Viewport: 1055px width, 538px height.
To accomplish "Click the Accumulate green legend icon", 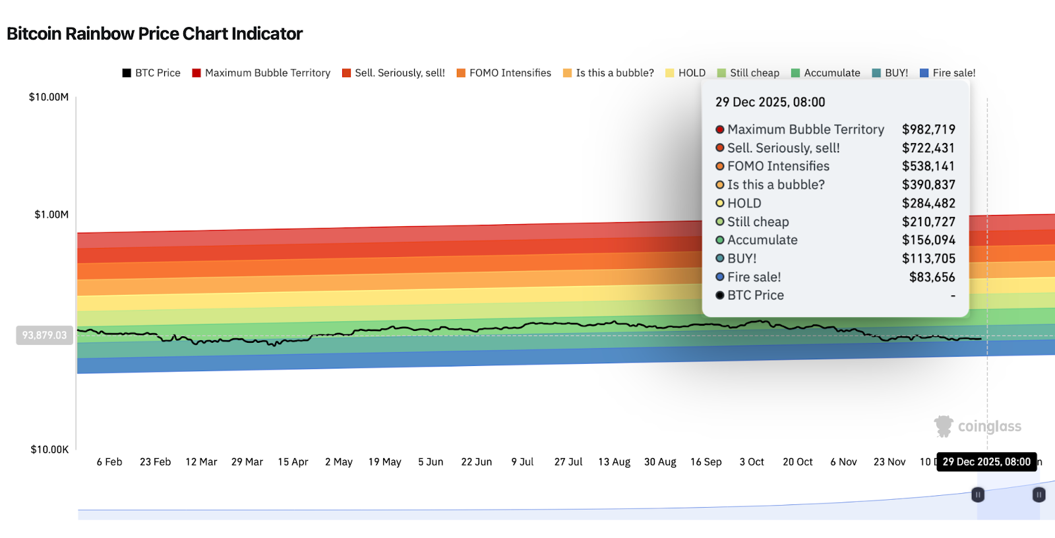I will 796,73.
